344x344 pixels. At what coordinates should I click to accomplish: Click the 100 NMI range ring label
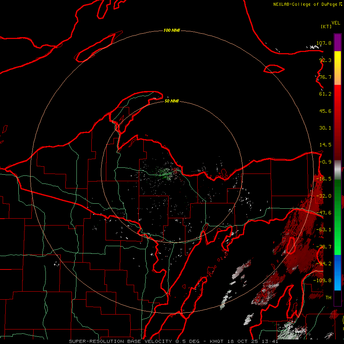pyautogui.click(x=172, y=30)
